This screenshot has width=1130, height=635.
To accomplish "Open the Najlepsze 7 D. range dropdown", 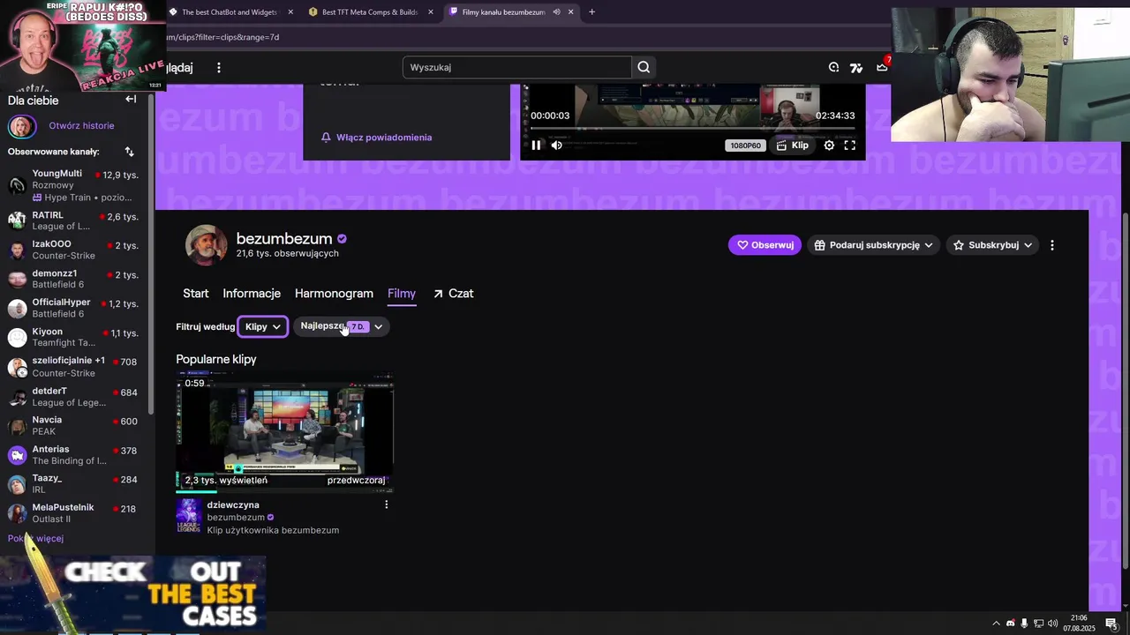I will tap(342, 326).
